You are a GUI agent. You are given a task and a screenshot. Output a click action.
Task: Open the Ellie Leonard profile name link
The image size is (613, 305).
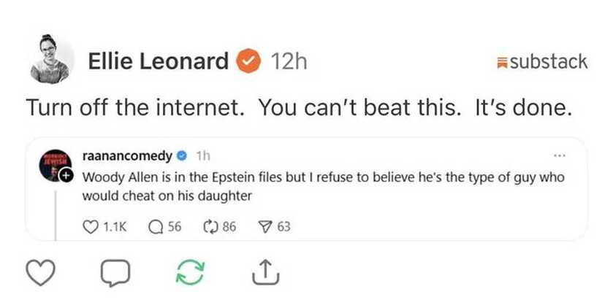(x=158, y=62)
